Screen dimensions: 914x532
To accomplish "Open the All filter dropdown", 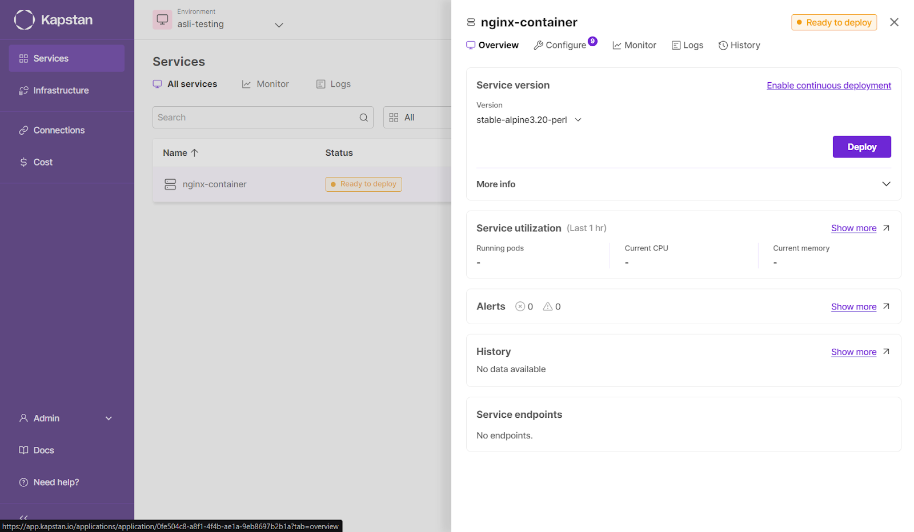I will click(x=417, y=117).
